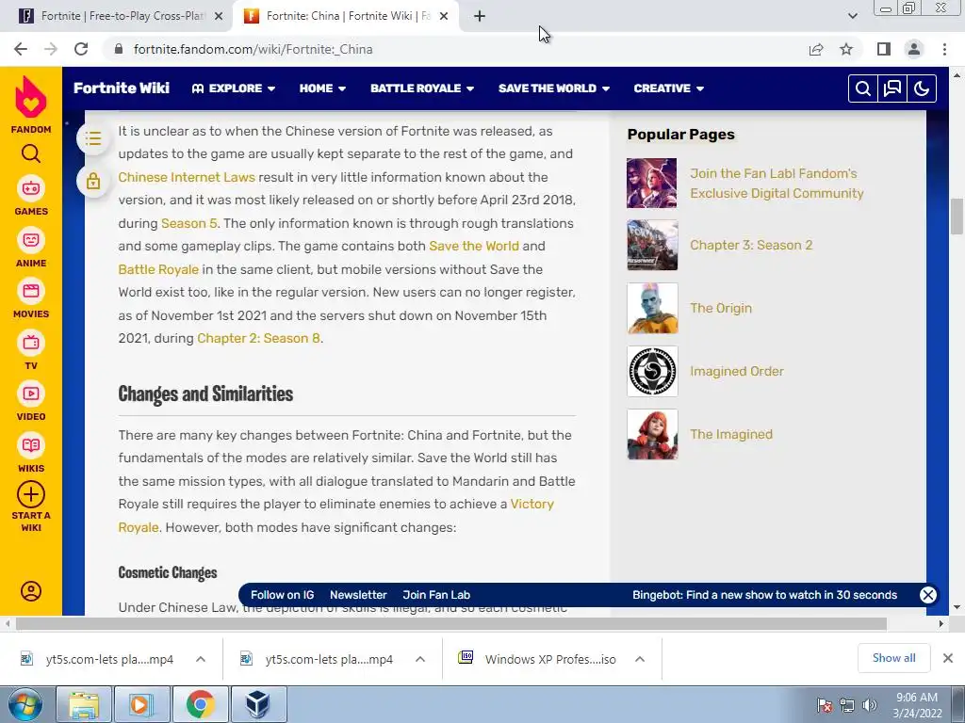Open the Chinese Internet Laws link

coord(187,177)
